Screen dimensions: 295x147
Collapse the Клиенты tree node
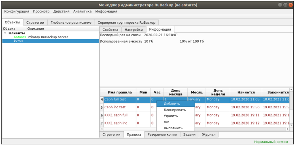[x=5, y=33]
